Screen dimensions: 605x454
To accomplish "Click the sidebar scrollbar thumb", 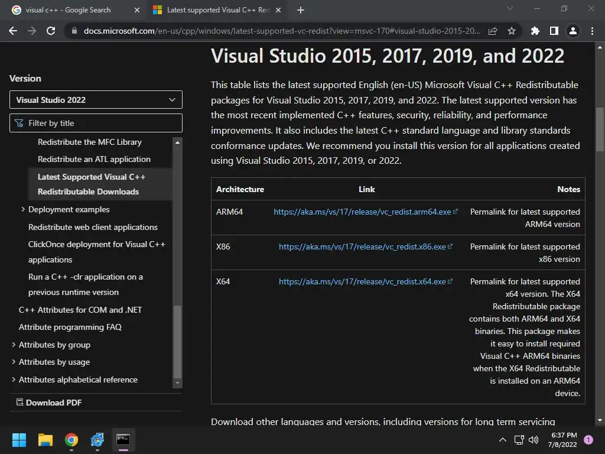I will tap(177, 342).
